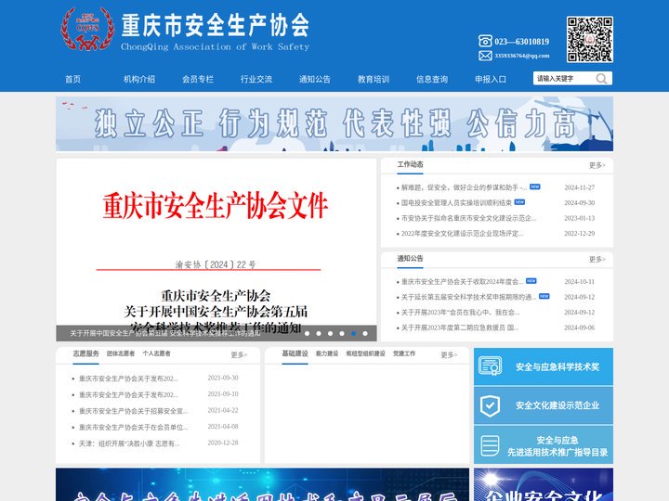The image size is (669, 501).
Task: Click the search magnifier icon
Action: (601, 78)
